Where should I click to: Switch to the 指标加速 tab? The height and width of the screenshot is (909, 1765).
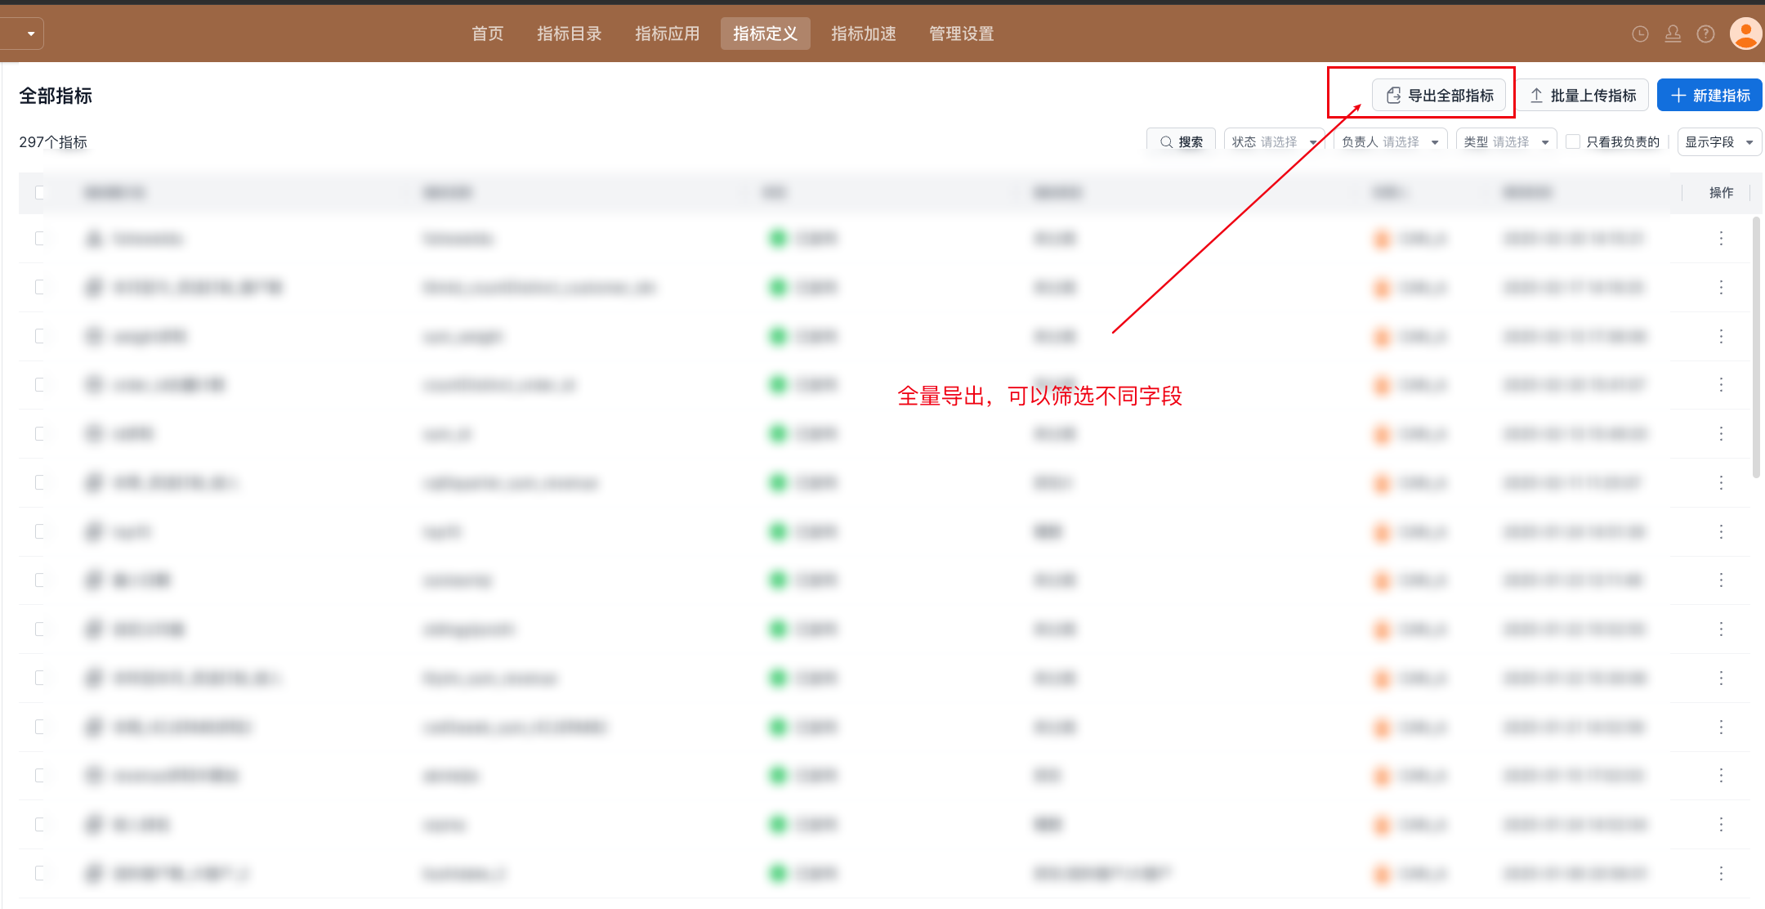pyautogui.click(x=863, y=34)
